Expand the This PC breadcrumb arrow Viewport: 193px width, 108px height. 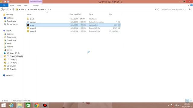tap(28, 9)
